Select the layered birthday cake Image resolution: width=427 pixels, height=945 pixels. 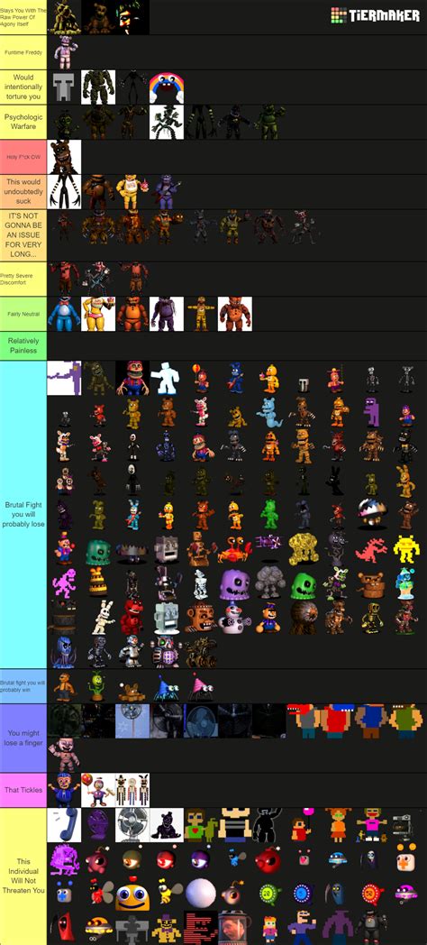coord(98,583)
